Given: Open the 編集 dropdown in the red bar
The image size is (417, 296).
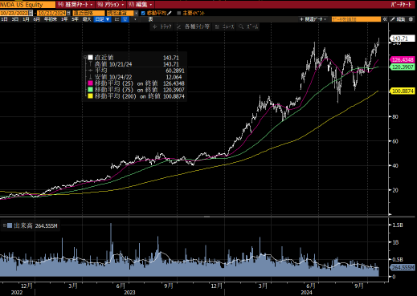Looking at the screenshot, I should [141, 5].
